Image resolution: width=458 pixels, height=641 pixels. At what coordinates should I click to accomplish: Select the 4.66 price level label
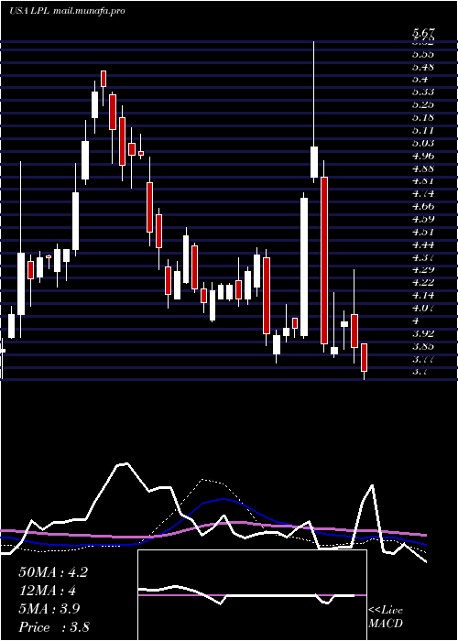click(423, 206)
